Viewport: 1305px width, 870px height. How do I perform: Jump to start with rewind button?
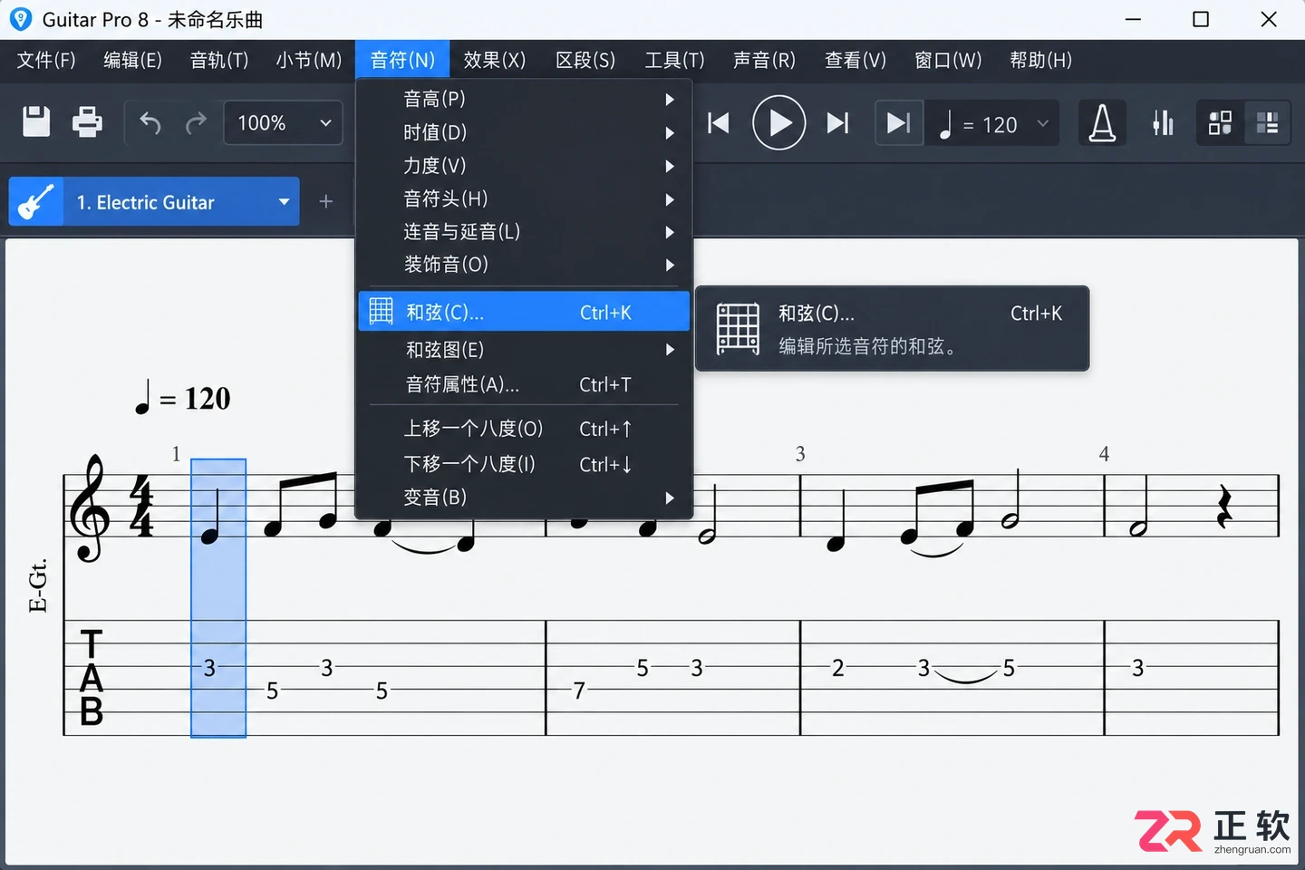(x=719, y=123)
